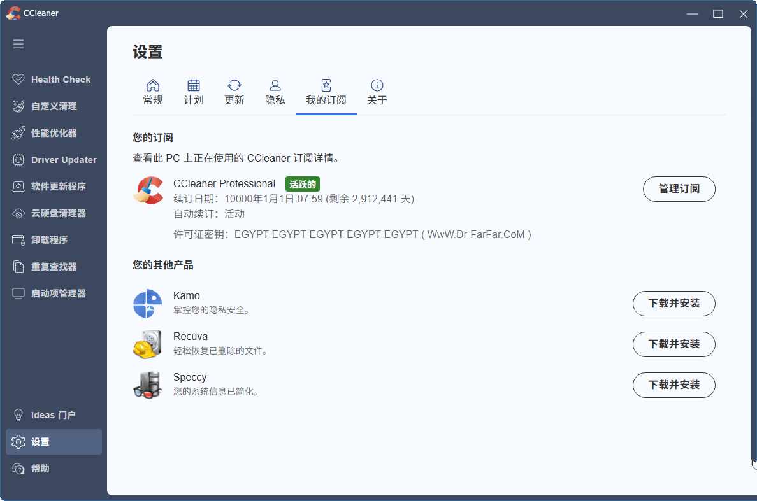Click the Kamo product icon
The width and height of the screenshot is (757, 501).
coord(148,304)
